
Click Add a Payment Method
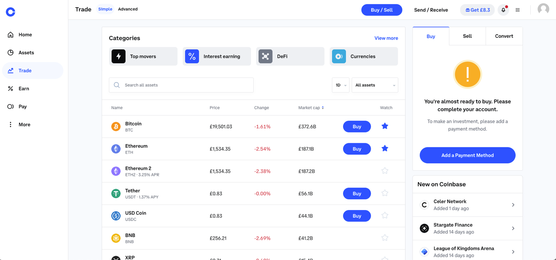click(467, 155)
